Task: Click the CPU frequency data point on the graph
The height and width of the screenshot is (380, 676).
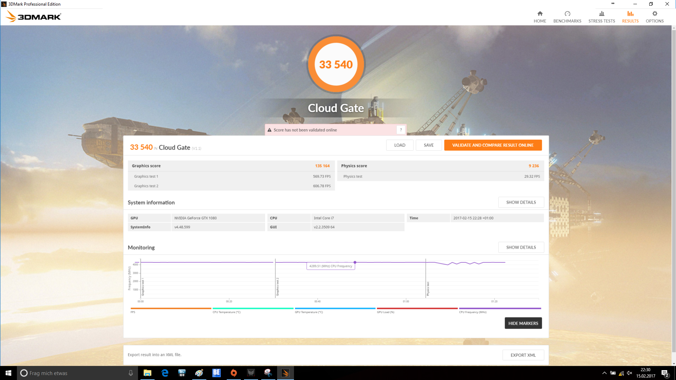Action: (x=355, y=262)
